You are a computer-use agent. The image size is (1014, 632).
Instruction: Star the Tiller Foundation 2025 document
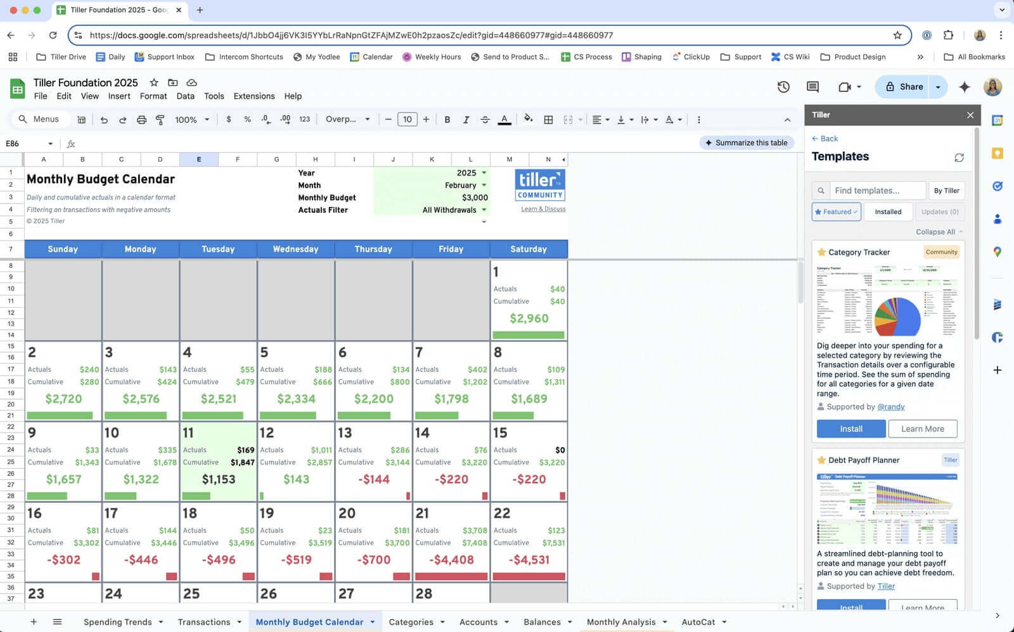click(x=154, y=82)
